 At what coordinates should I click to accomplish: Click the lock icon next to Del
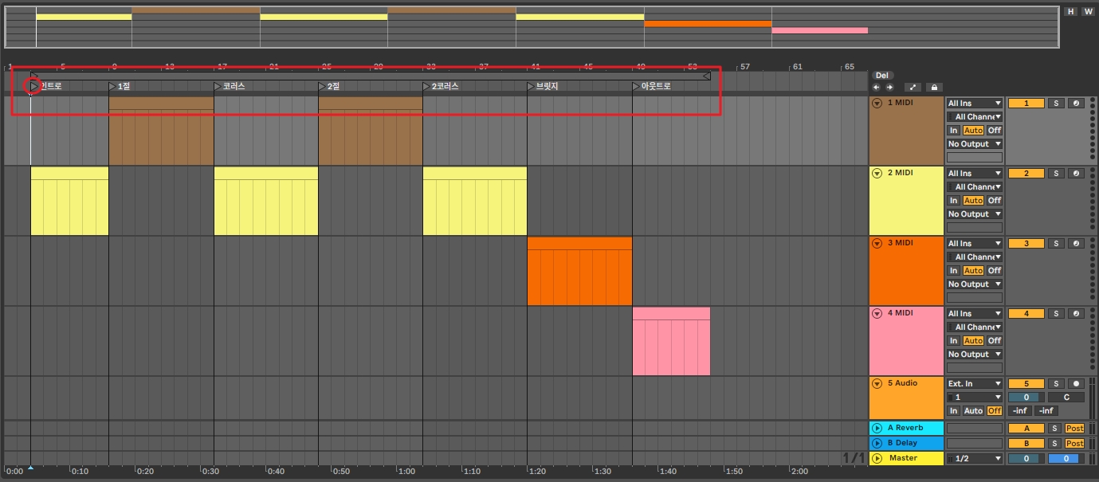click(934, 87)
